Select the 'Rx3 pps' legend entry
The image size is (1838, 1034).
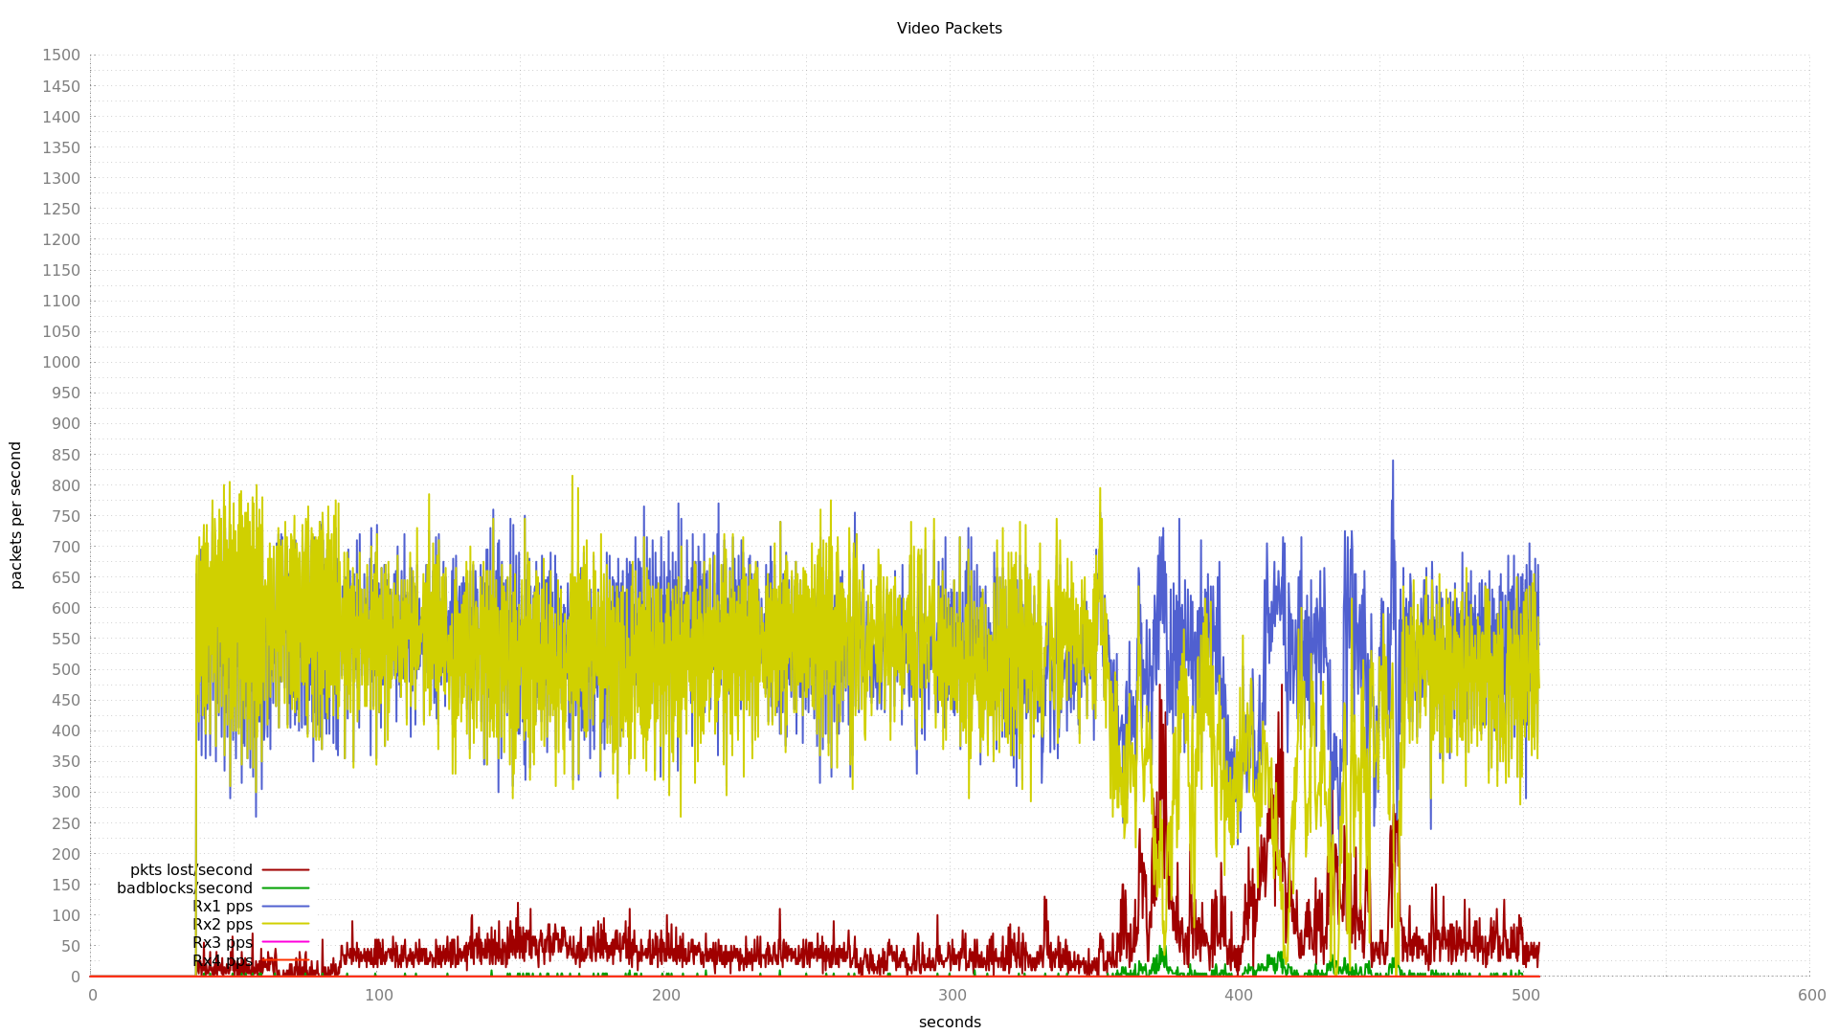coord(222,943)
